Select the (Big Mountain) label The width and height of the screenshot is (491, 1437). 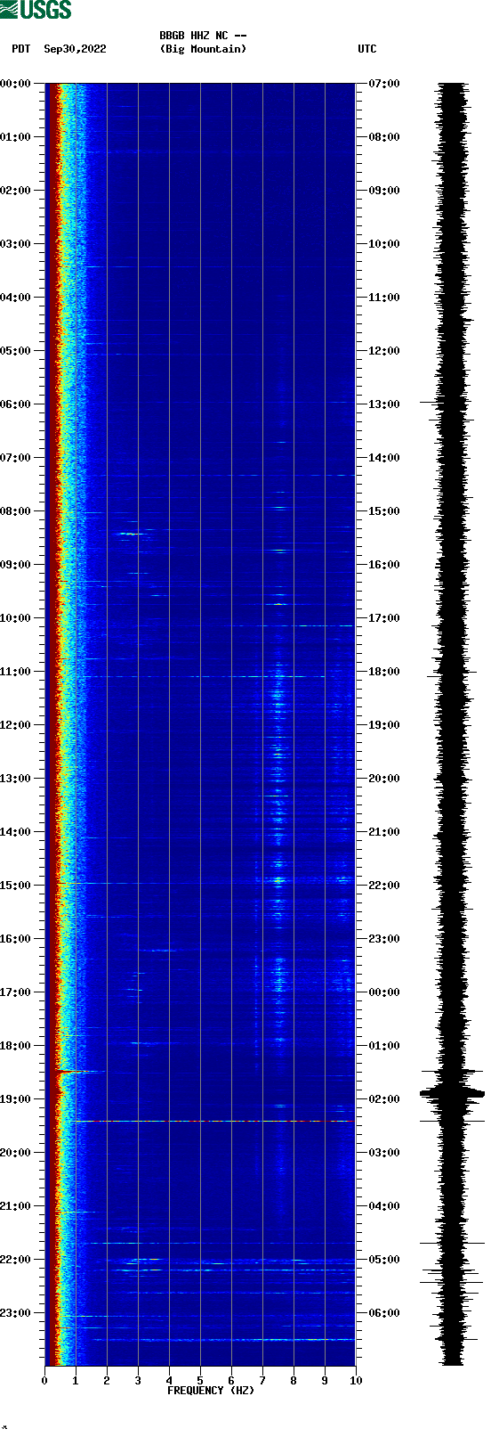tap(203, 49)
